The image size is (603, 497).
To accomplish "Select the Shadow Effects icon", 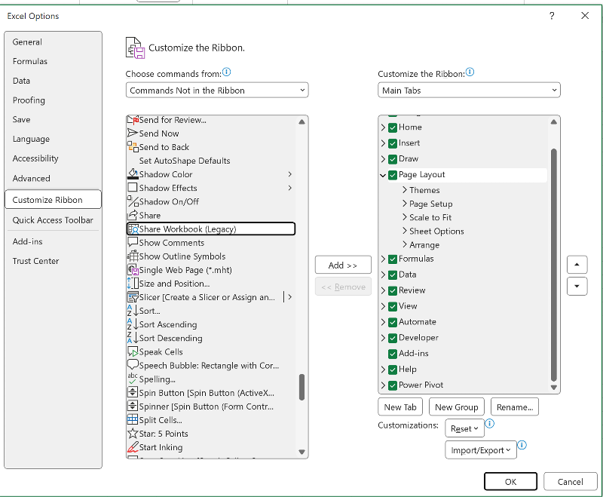I will 133,188.
